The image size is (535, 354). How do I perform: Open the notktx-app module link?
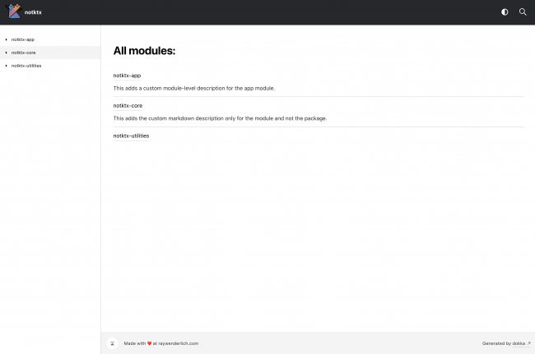127,76
